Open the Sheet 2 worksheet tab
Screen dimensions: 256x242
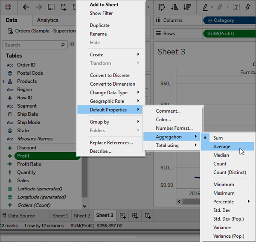click(82, 216)
